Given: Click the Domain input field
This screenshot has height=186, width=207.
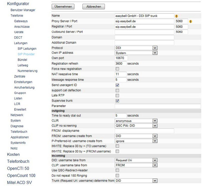Looking at the screenshot, I should click(144, 37).
